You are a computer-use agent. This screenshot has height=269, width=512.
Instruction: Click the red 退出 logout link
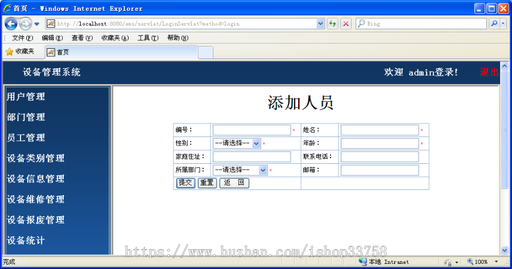(x=489, y=72)
